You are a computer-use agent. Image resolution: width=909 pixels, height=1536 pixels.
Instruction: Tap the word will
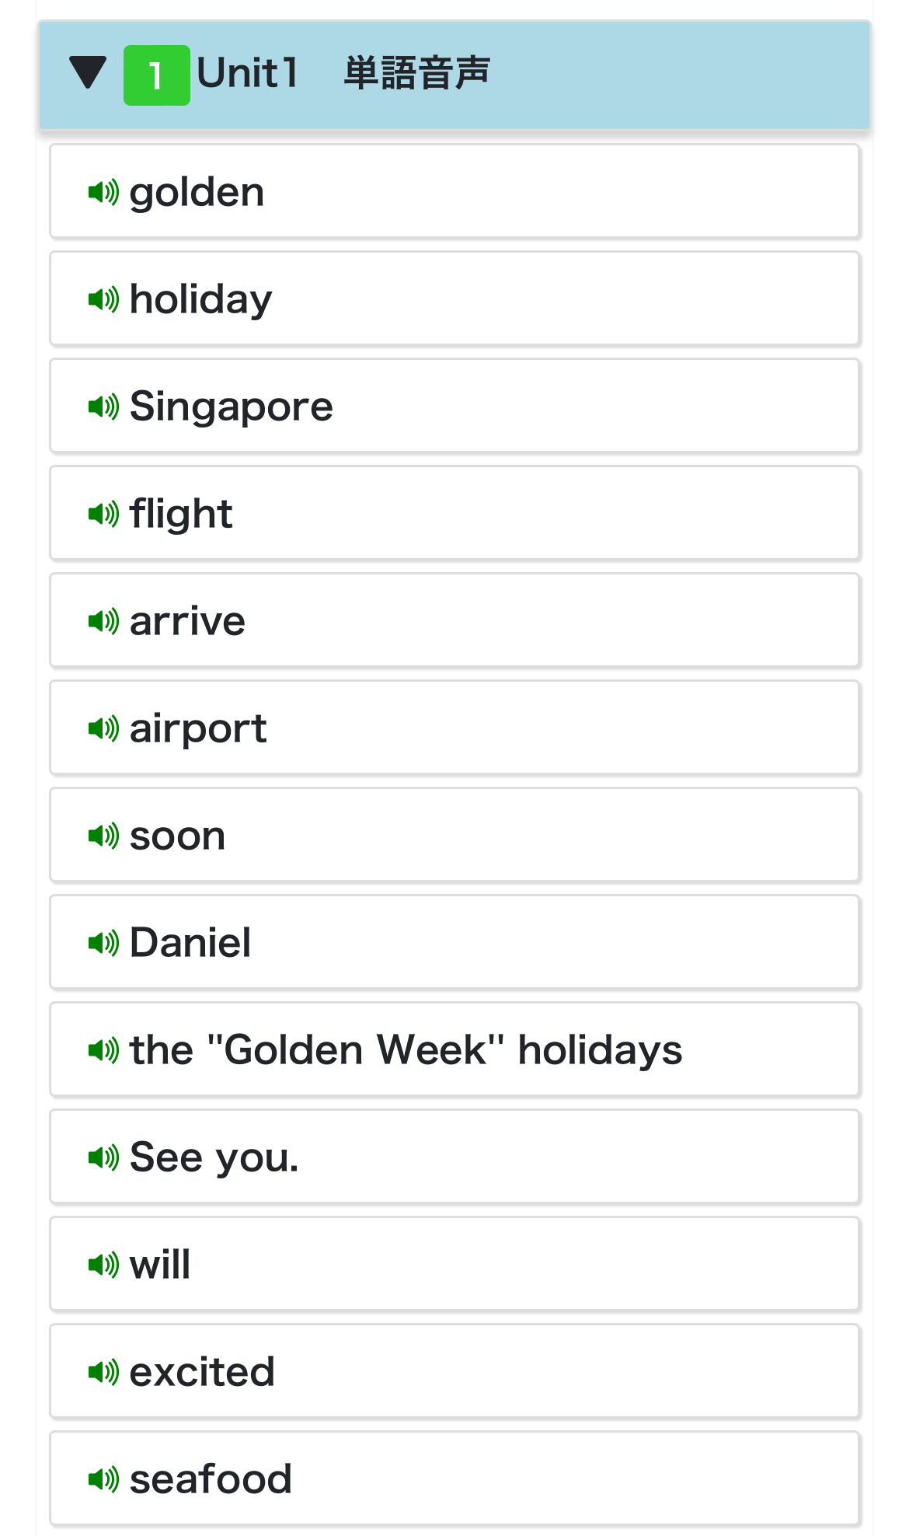160,1264
